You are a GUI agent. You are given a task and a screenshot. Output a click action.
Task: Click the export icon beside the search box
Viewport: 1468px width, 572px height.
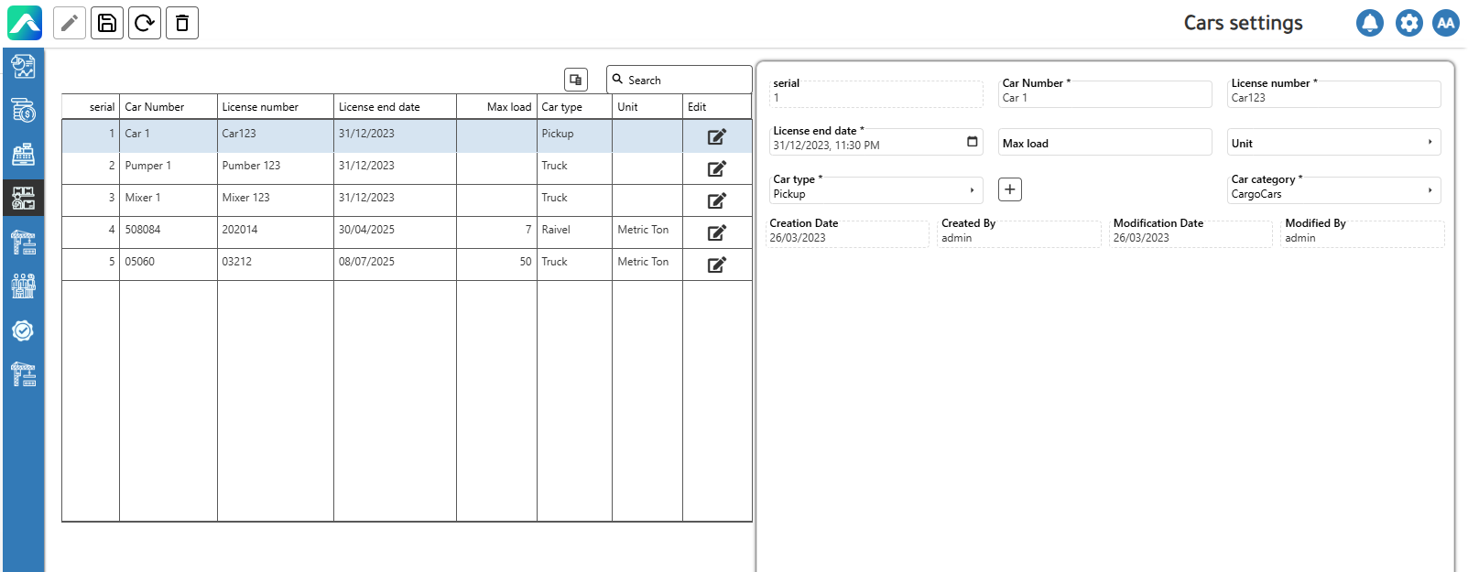coord(575,80)
